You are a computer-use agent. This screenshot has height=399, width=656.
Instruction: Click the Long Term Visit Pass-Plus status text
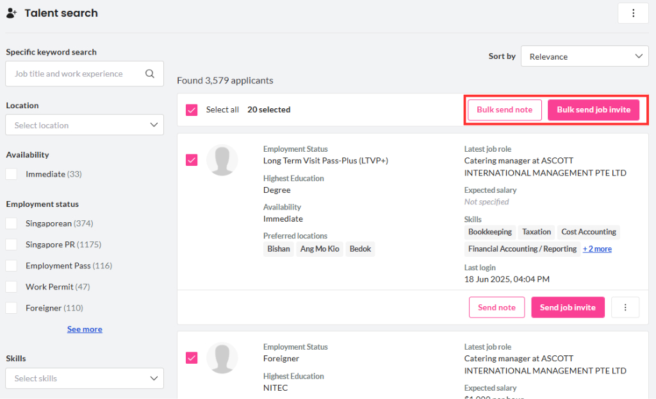tap(325, 161)
